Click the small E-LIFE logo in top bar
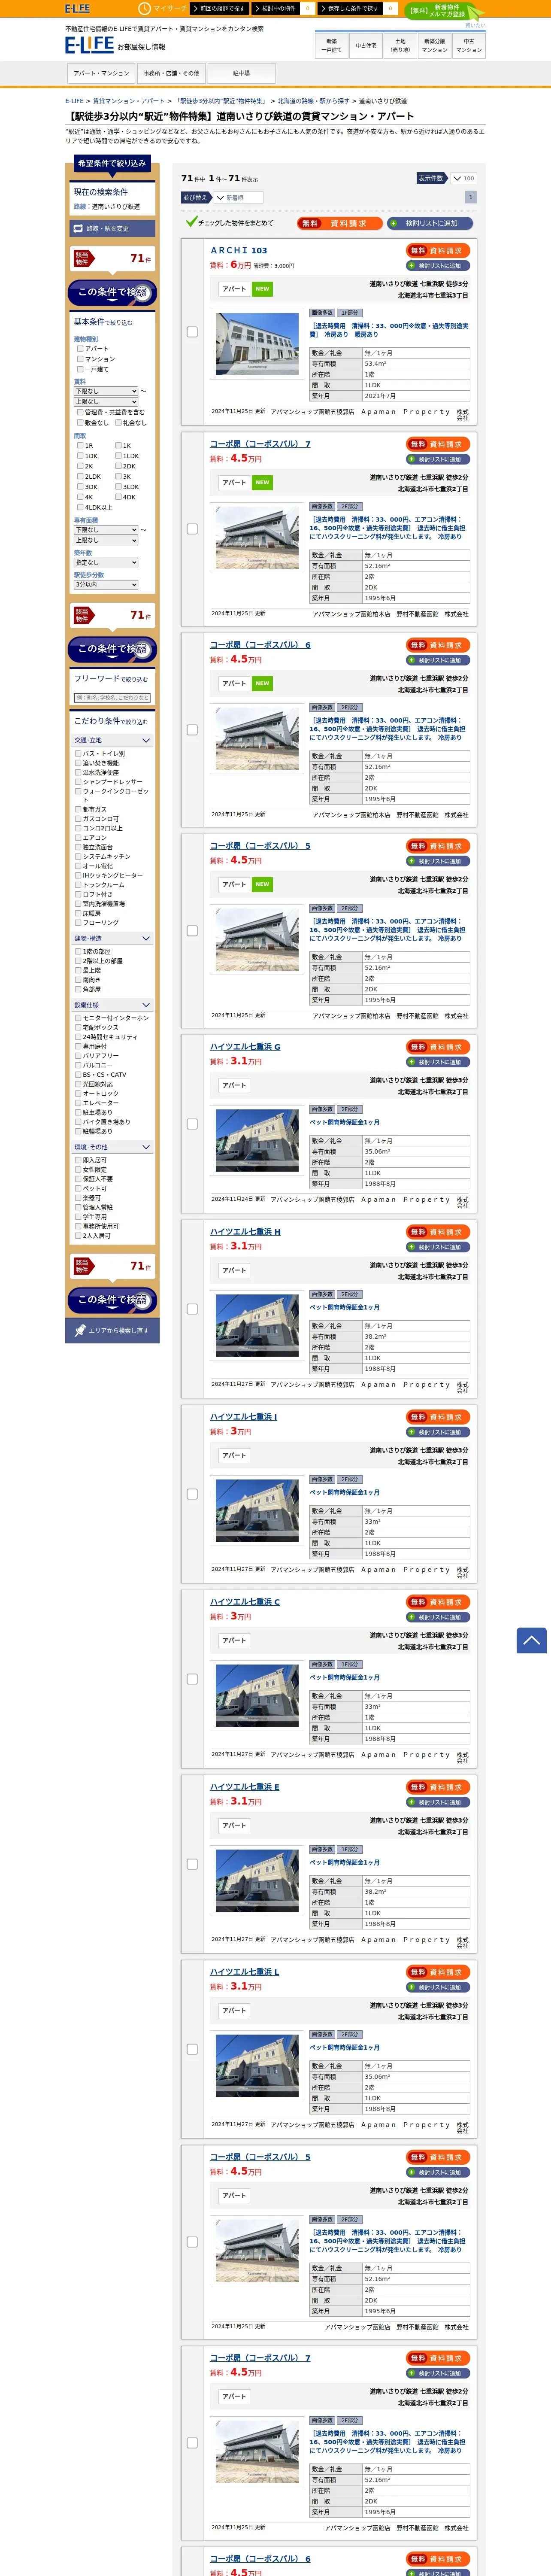The height and width of the screenshot is (2576, 551). click(x=77, y=8)
